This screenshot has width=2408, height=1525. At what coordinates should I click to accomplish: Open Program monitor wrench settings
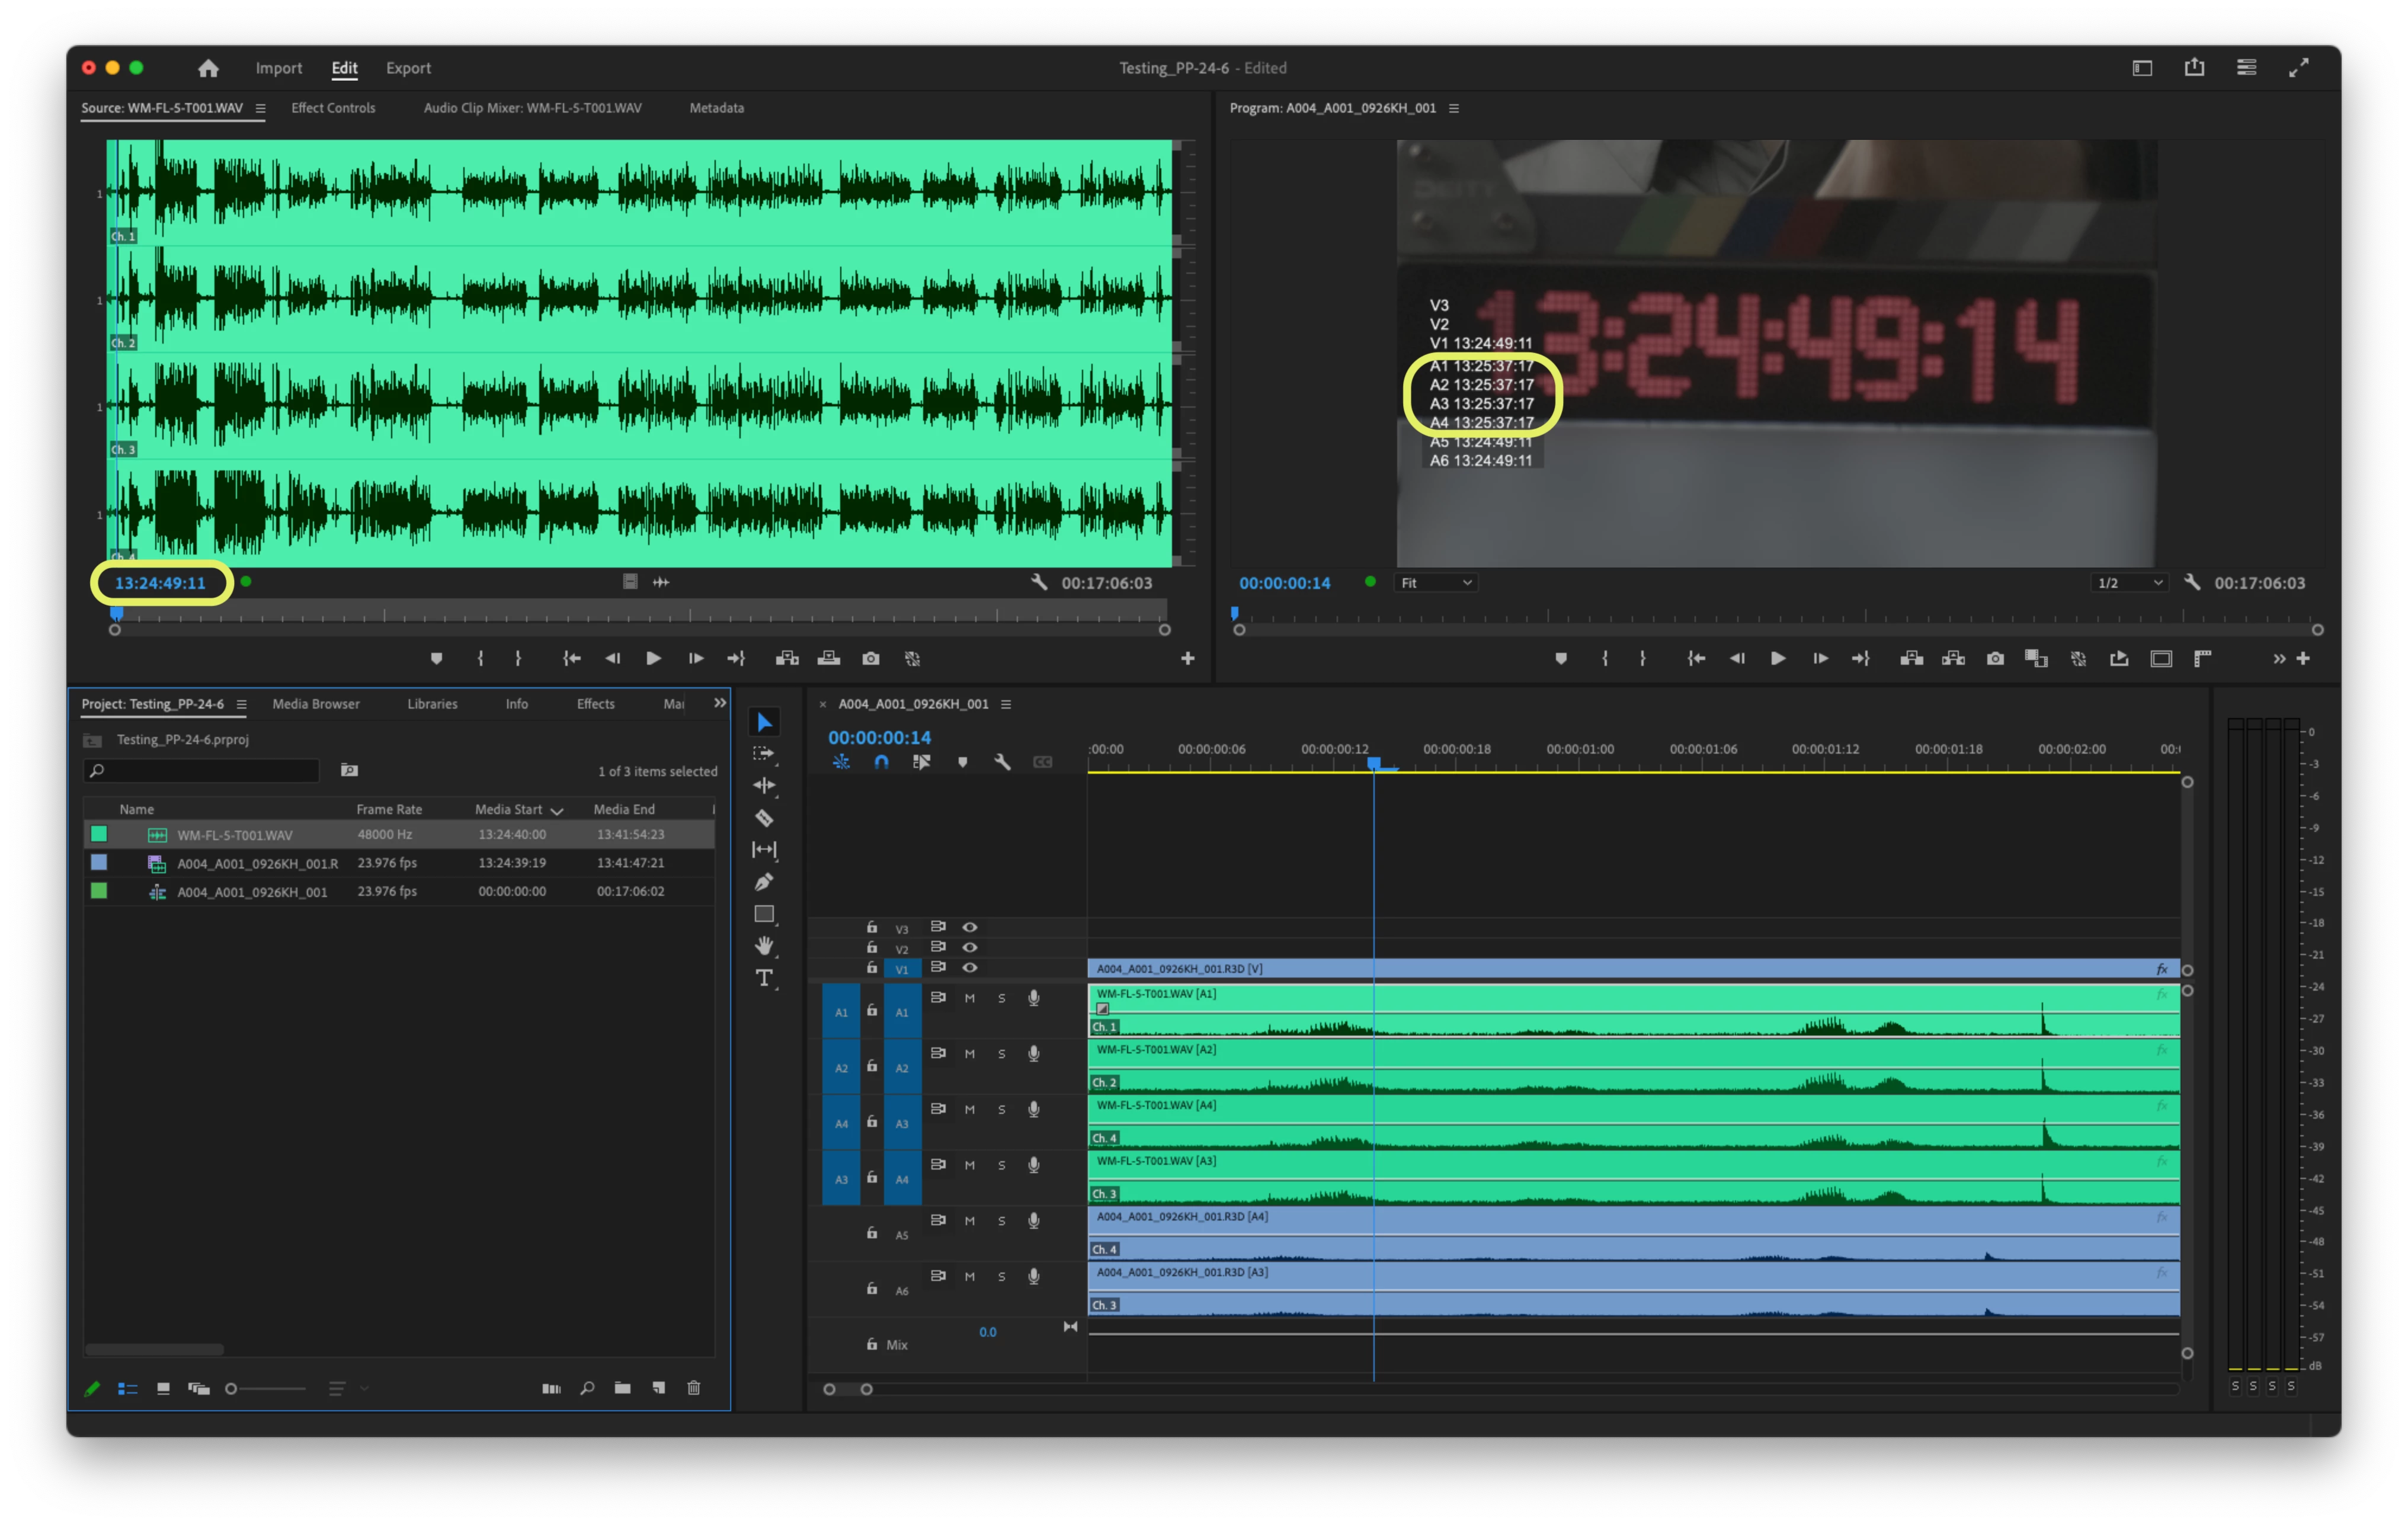click(2191, 582)
